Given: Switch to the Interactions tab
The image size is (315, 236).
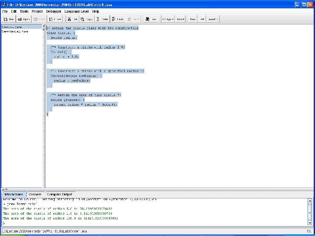Looking at the screenshot, I should click(x=14, y=194).
